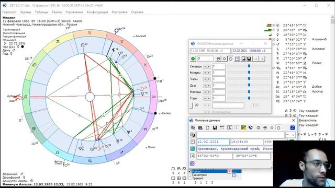Open the Таблицы menu
The image size is (335, 188).
pyautogui.click(x=41, y=12)
